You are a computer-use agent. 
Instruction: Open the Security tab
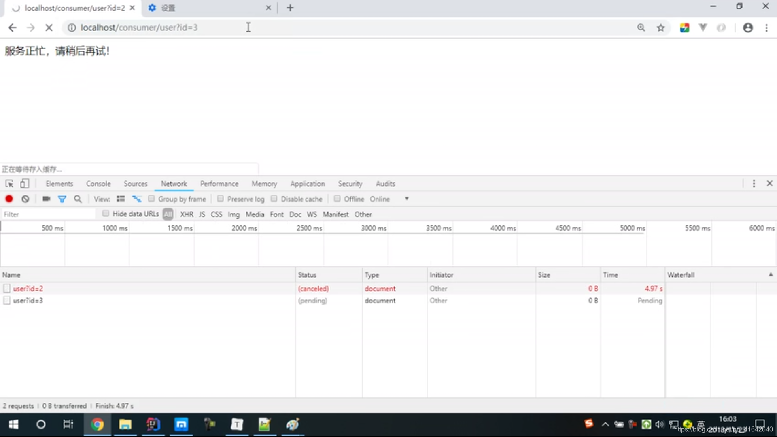[350, 184]
